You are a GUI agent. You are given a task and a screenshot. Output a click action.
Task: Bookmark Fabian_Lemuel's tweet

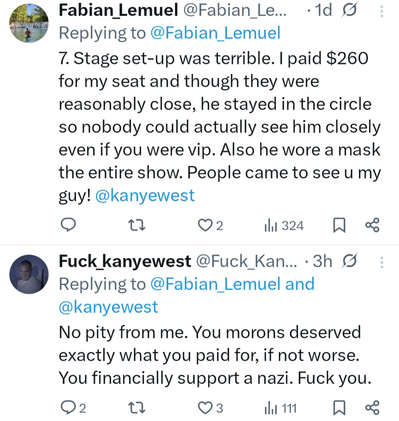(x=339, y=226)
